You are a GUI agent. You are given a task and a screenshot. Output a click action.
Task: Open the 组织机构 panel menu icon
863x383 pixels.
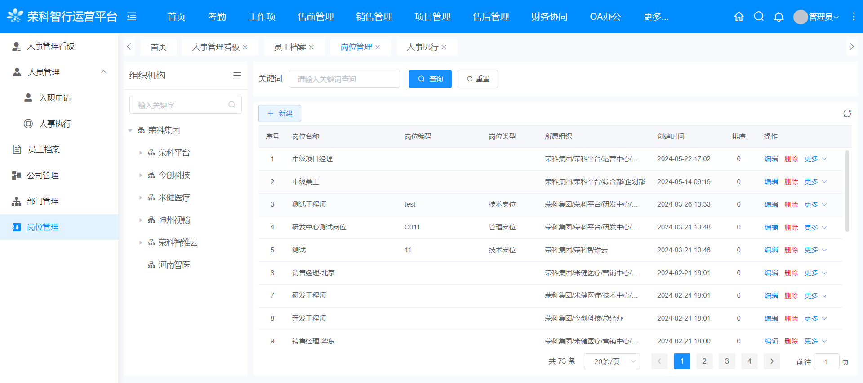click(237, 75)
